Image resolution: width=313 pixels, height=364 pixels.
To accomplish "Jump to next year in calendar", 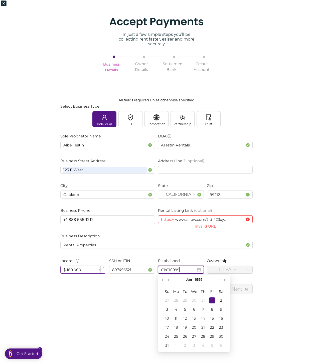I will click(225, 280).
